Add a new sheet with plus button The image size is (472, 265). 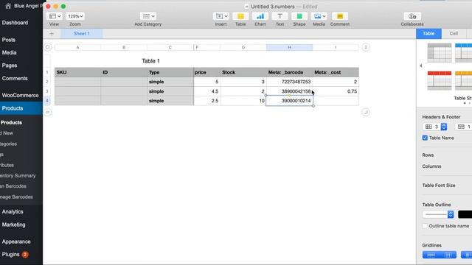click(52, 34)
